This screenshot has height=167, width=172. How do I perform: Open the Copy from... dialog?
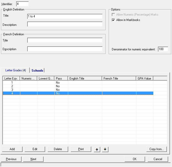pyautogui.click(x=156, y=149)
